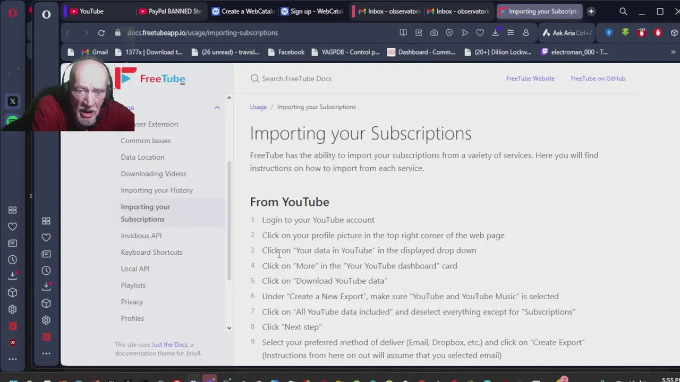The image size is (680, 382).
Task: Switch to Sign up - WebCatalog tab
Action: coord(312,11)
